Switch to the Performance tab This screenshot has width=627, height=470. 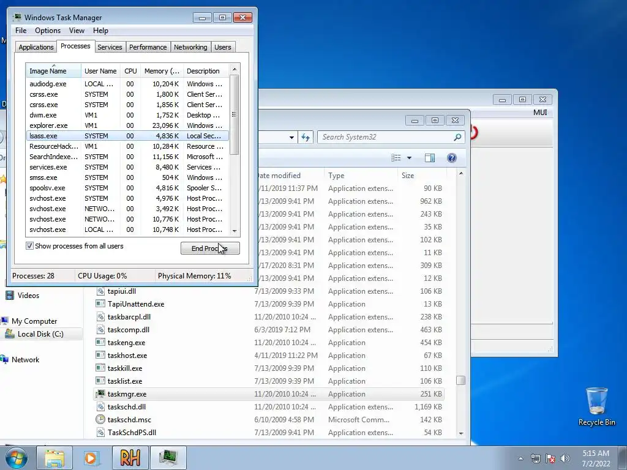point(148,47)
